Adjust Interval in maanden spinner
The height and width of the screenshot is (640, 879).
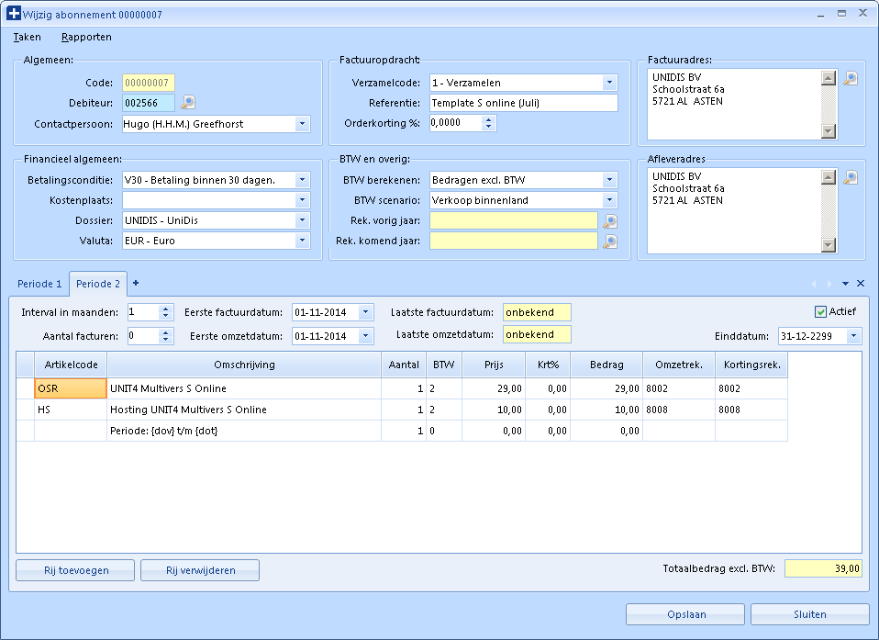coord(165,312)
